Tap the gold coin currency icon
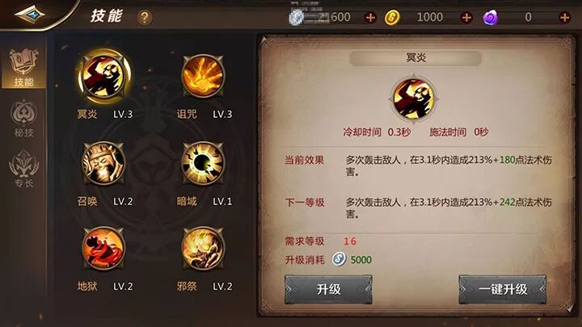Image resolution: width=582 pixels, height=327 pixels. [x=392, y=18]
